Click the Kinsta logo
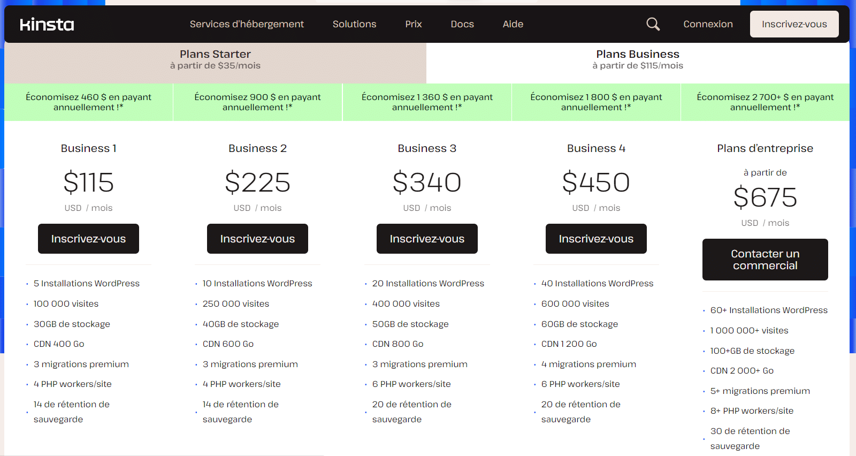This screenshot has width=856, height=456. [x=47, y=25]
